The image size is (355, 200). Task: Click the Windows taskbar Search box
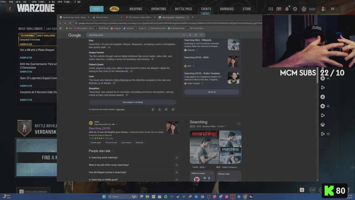(x=122, y=197)
